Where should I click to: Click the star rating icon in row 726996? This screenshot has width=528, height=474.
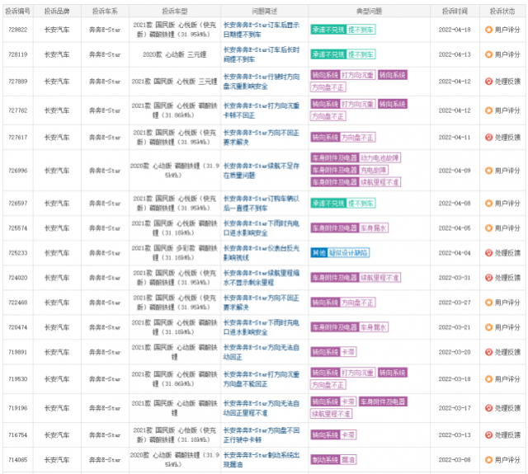coord(488,171)
